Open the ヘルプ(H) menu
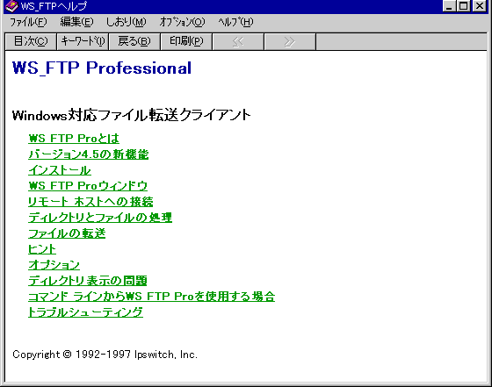 tap(235, 22)
